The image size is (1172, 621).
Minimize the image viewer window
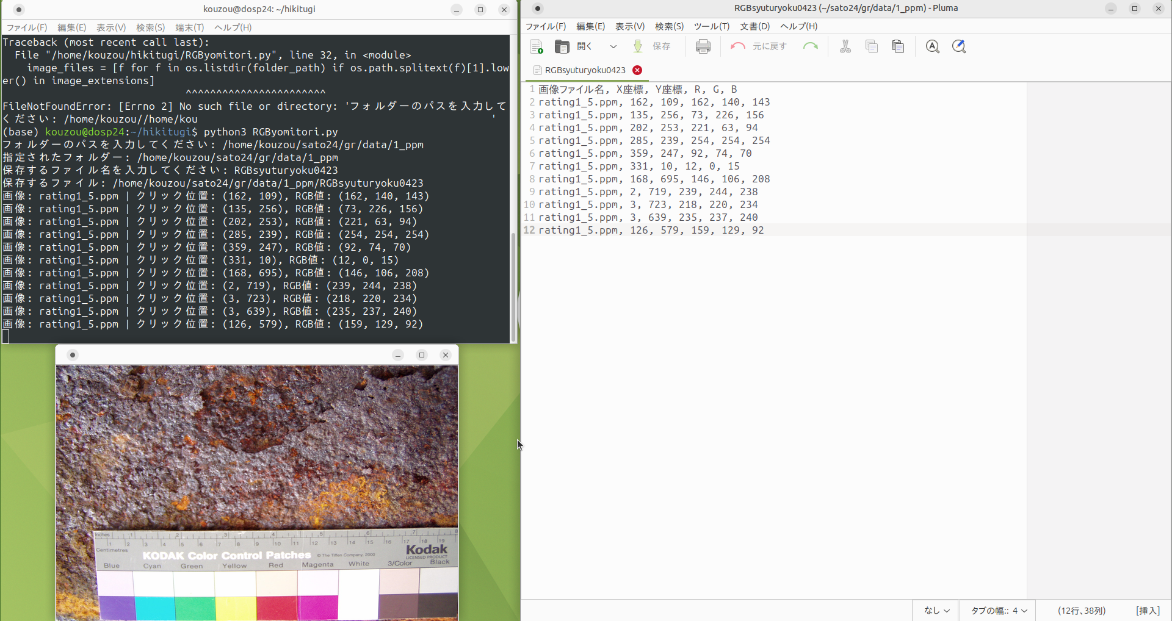coord(398,355)
